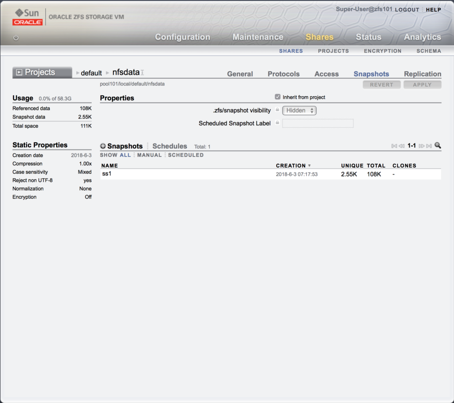Go to next page of snapshots

(422, 146)
